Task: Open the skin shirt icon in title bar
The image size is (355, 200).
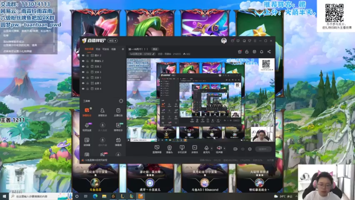Action: pyautogui.click(x=249, y=41)
